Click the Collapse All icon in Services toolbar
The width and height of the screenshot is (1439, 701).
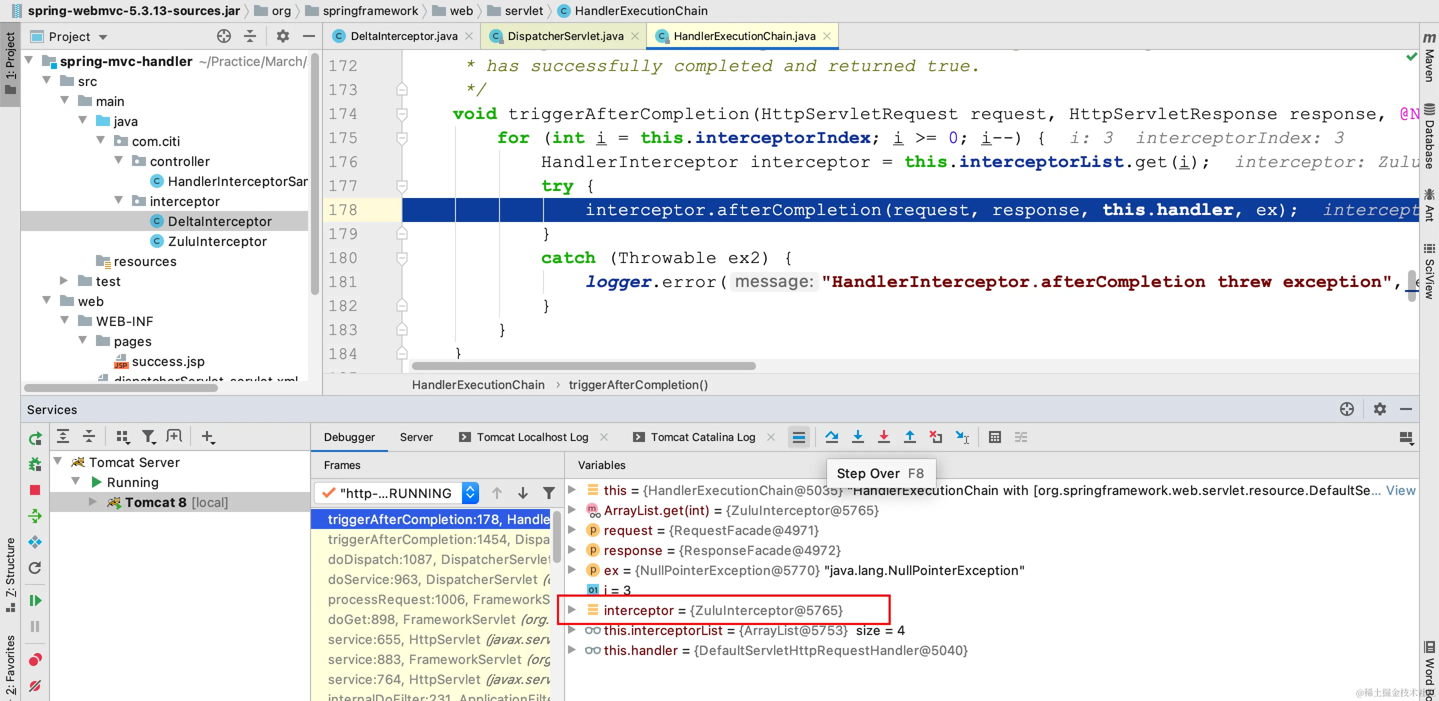coord(89,436)
